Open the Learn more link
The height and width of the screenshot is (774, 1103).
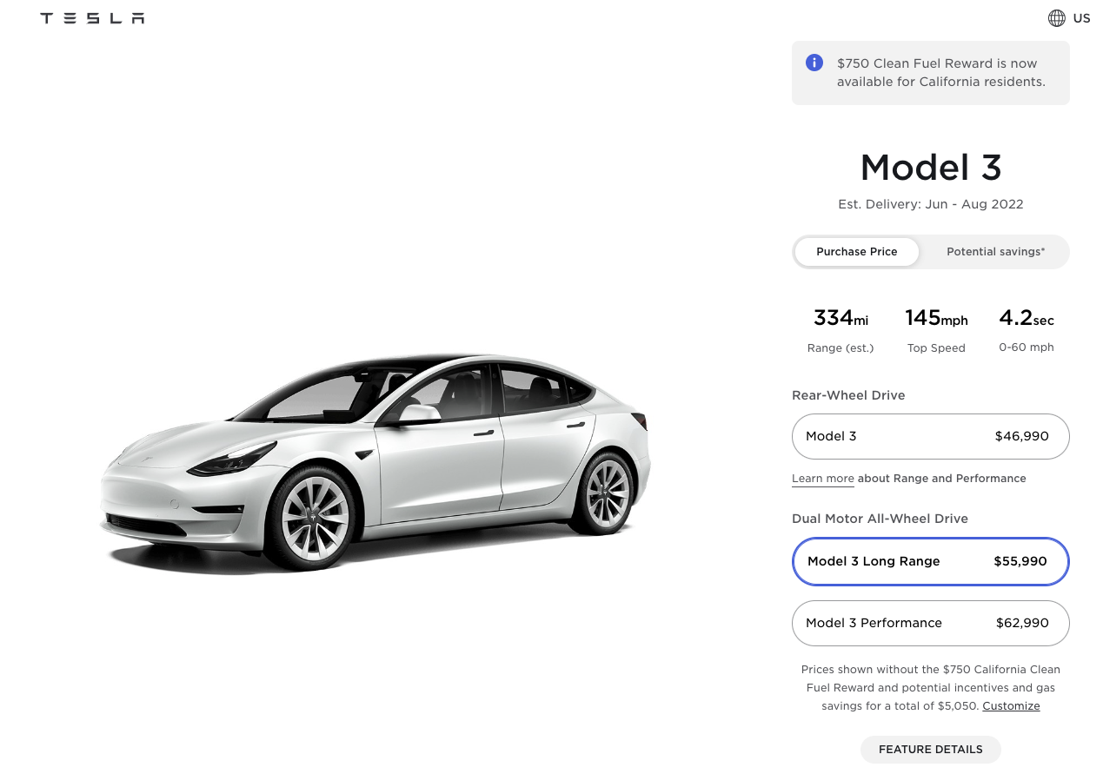click(822, 479)
